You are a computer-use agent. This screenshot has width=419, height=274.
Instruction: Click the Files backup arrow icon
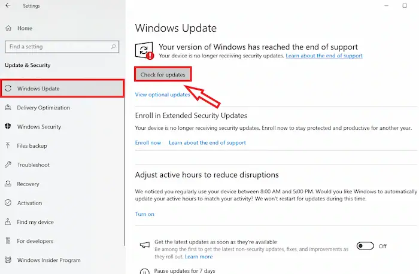click(8, 145)
